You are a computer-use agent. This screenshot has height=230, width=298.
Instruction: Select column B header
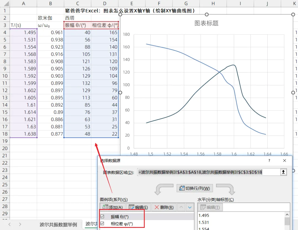[50, 3]
